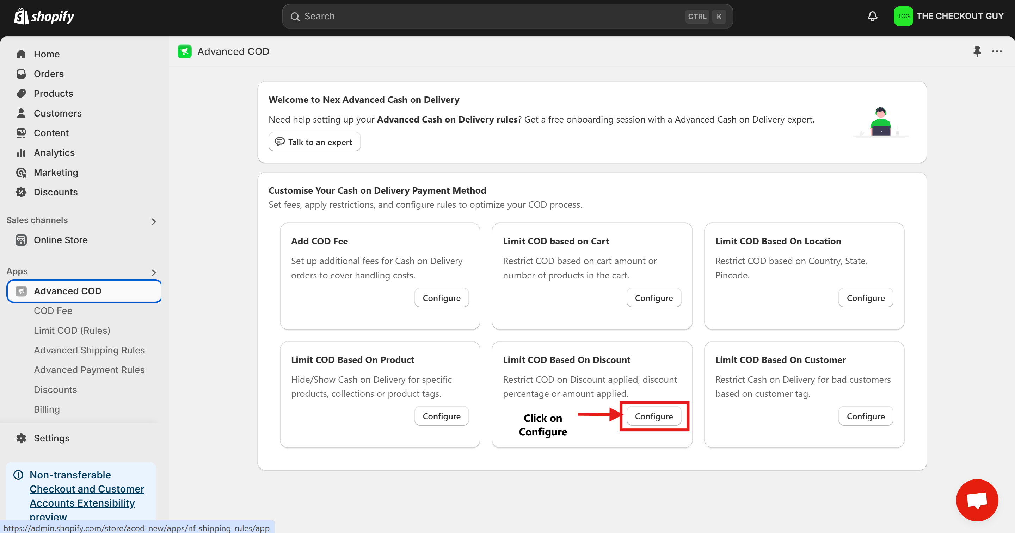The height and width of the screenshot is (533, 1015).
Task: Click into the Search field
Action: (508, 16)
